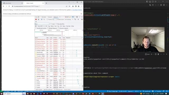
Task: Filter requests by Font type
Action: coord(55,26)
